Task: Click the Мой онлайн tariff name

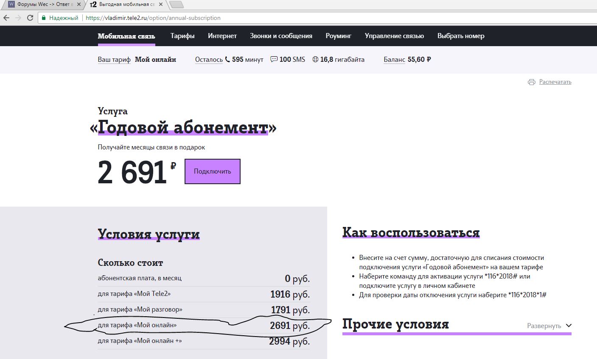Action: pos(155,60)
